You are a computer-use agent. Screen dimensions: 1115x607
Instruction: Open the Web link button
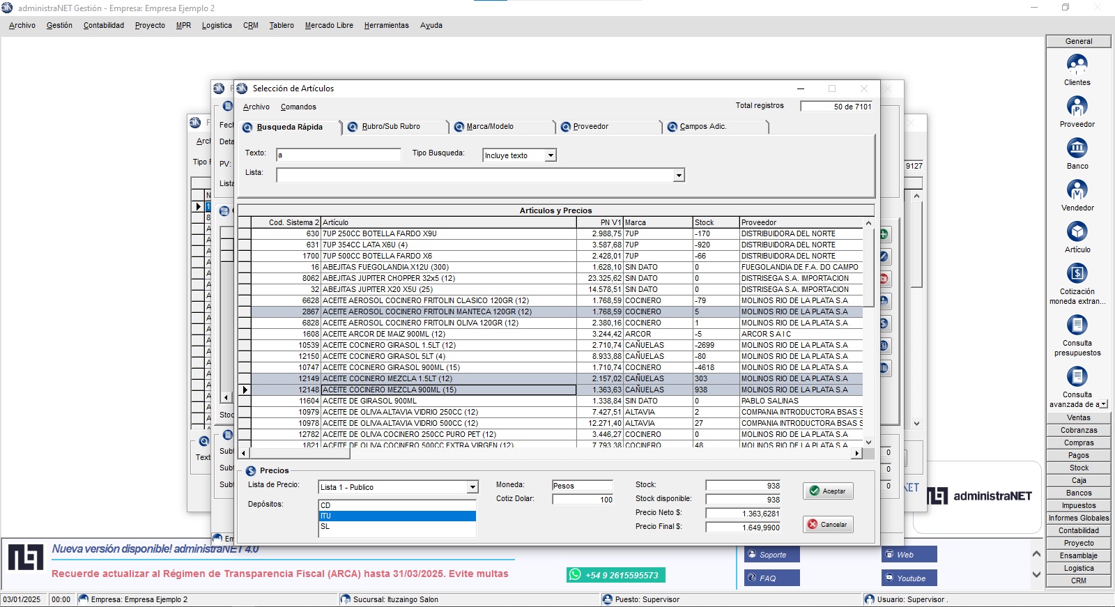909,555
